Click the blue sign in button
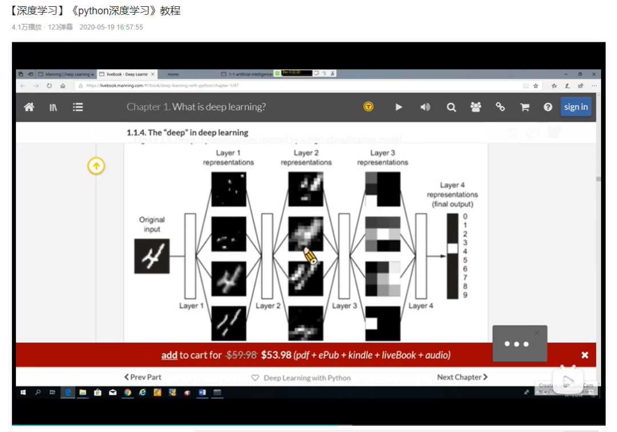The image size is (617, 432). (x=576, y=107)
